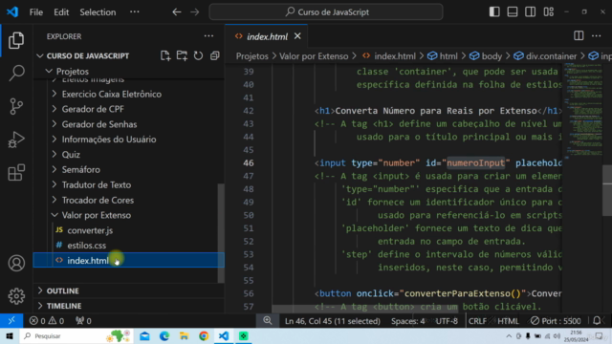
Task: Open the Selection menu
Action: coord(98,12)
